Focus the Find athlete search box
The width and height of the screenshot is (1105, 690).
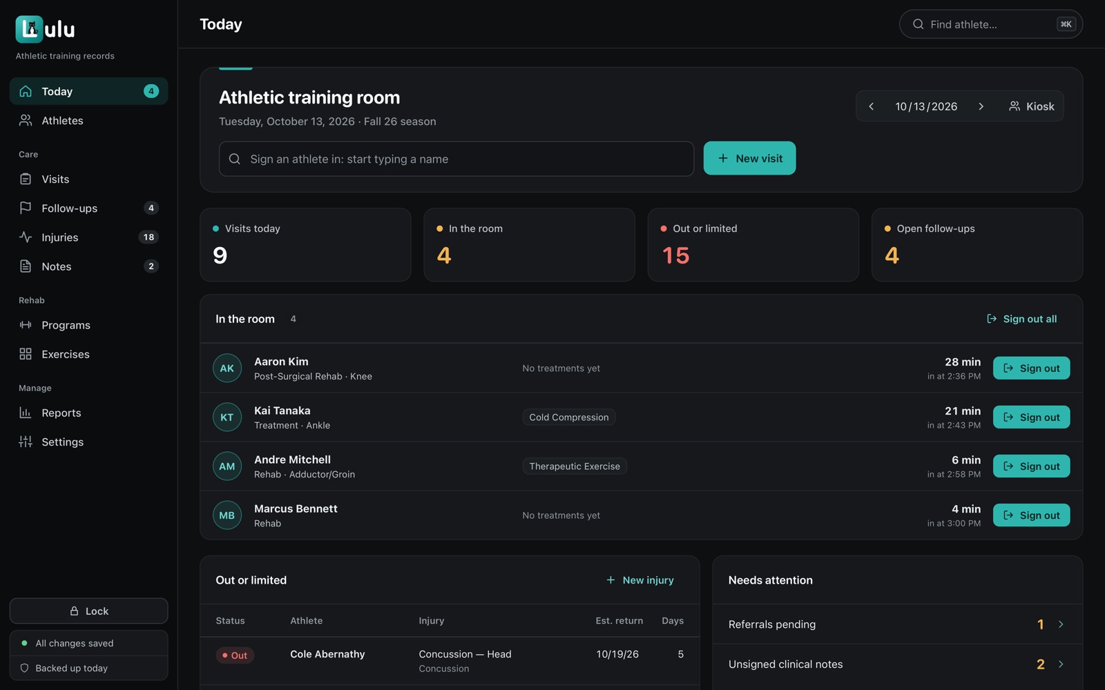click(990, 24)
